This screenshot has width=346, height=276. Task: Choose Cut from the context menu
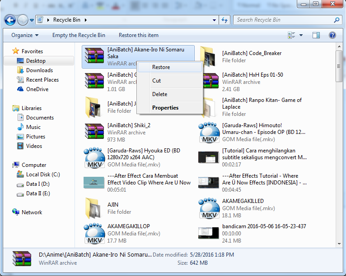169,81
